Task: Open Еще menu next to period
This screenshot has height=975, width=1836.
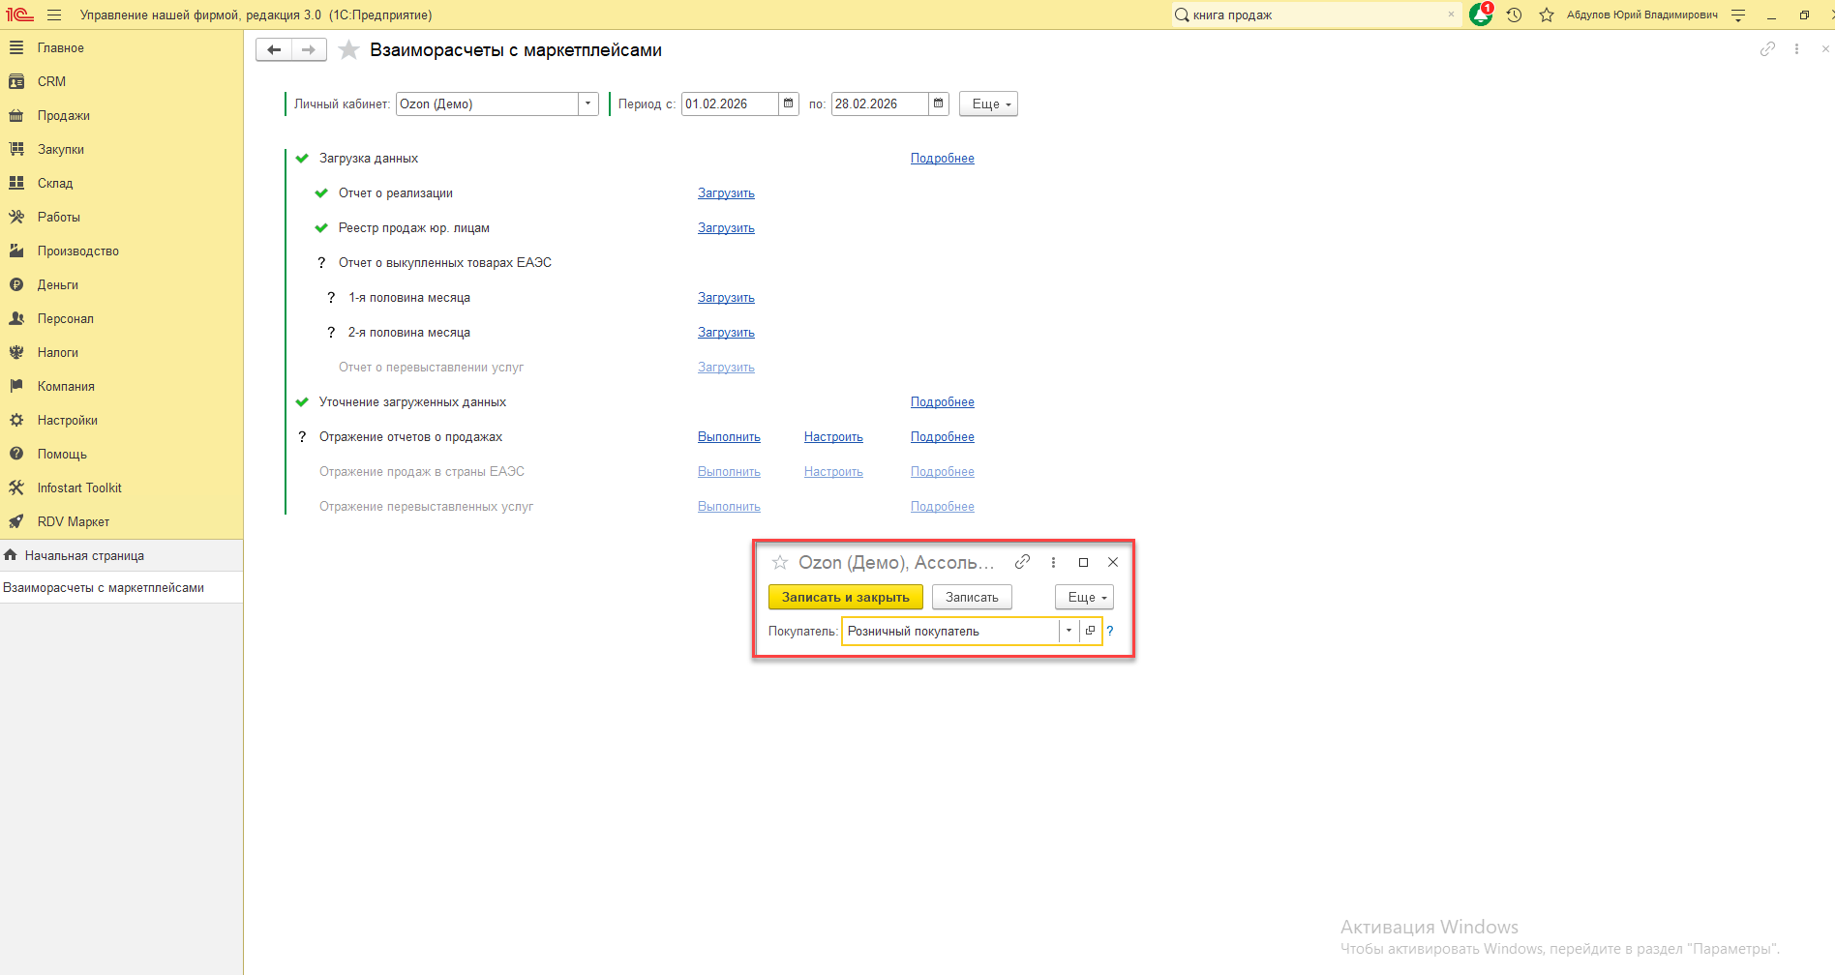Action: point(988,103)
